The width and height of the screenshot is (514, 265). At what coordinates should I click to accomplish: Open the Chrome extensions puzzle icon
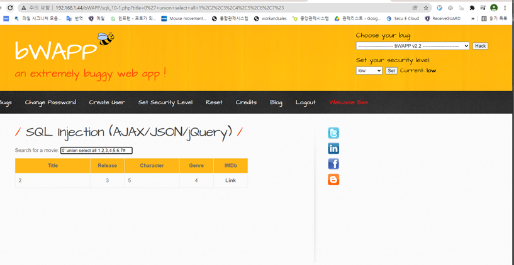[x=472, y=8]
